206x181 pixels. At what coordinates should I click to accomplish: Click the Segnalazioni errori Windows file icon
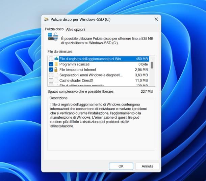point(56,75)
